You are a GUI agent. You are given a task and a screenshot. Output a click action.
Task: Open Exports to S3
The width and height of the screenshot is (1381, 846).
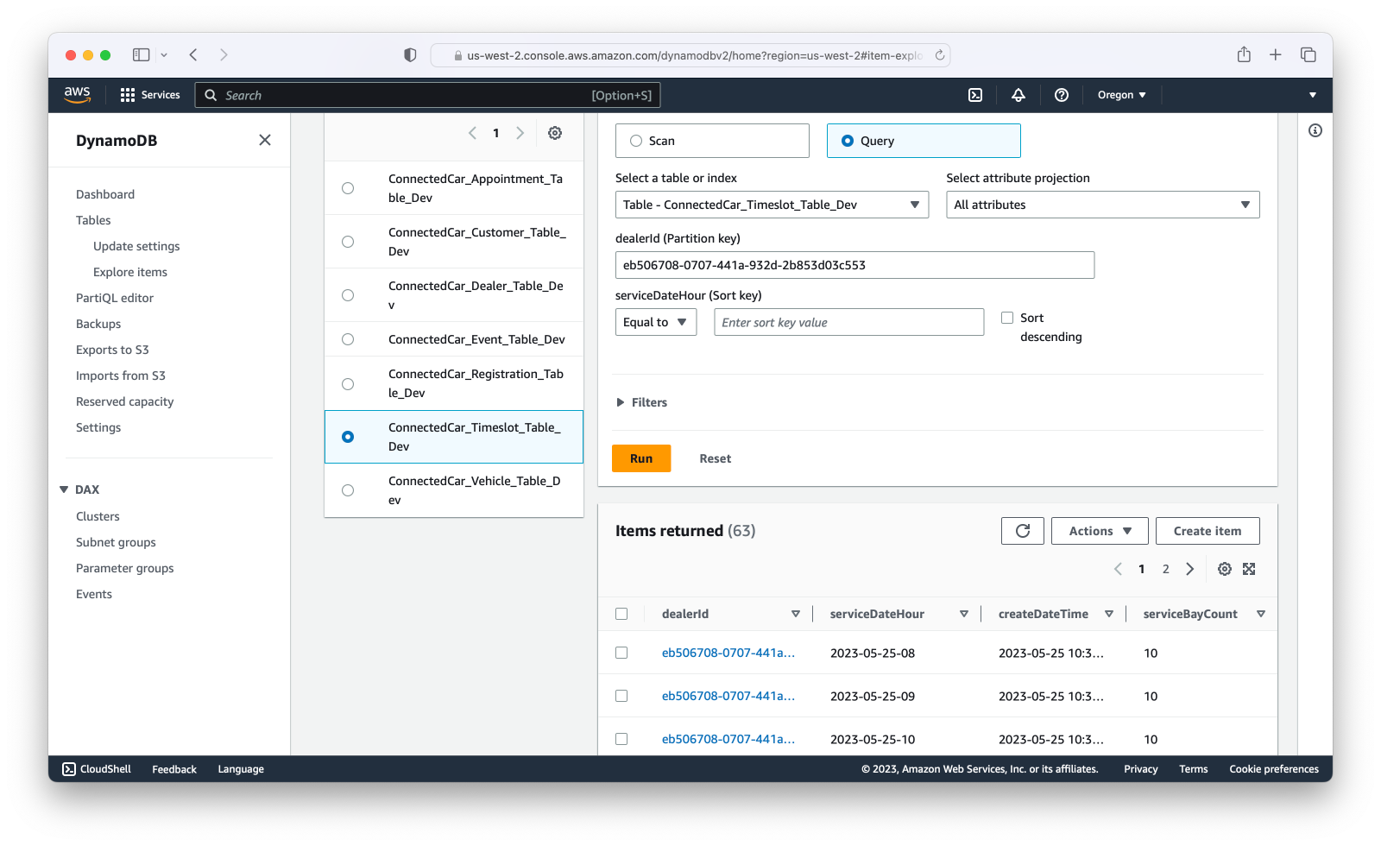pos(112,350)
